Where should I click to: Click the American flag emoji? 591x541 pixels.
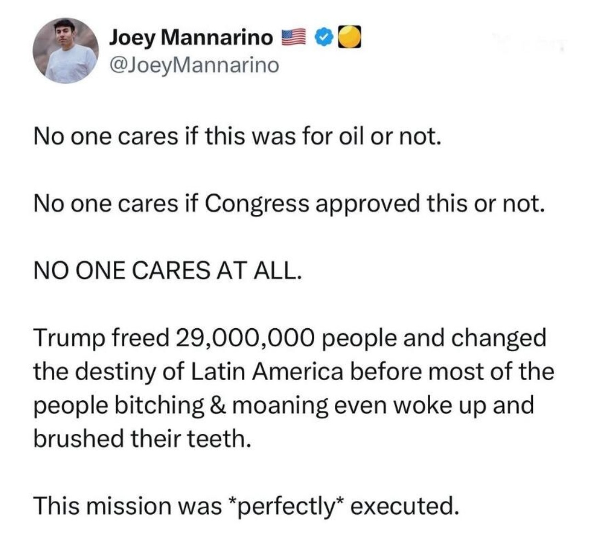tap(291, 37)
